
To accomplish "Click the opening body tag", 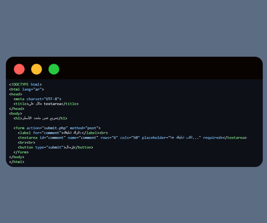I will (16, 113).
